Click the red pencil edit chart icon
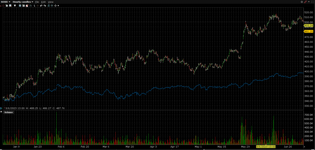315x150 pixels. [27, 5]
